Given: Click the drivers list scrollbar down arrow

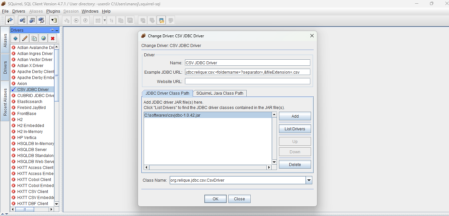Looking at the screenshot, I should pyautogui.click(x=57, y=204).
